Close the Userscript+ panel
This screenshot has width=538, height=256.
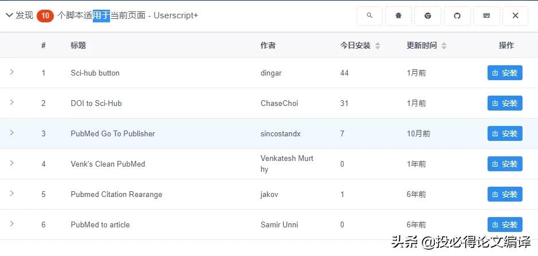click(515, 15)
